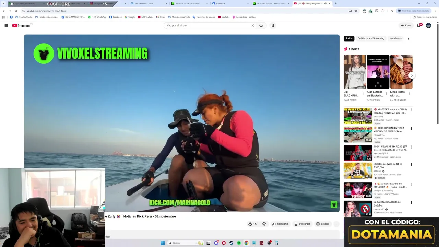Open options for EL REGRESO de los FUN4DOS
Screen dimensions: 439x247
pyautogui.click(x=411, y=184)
